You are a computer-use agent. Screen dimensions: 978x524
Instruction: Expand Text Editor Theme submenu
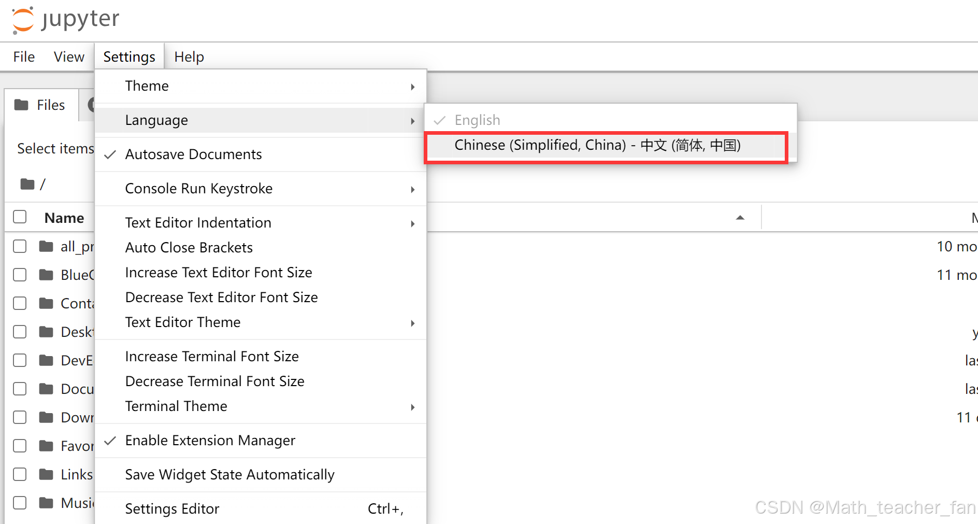tap(261, 322)
